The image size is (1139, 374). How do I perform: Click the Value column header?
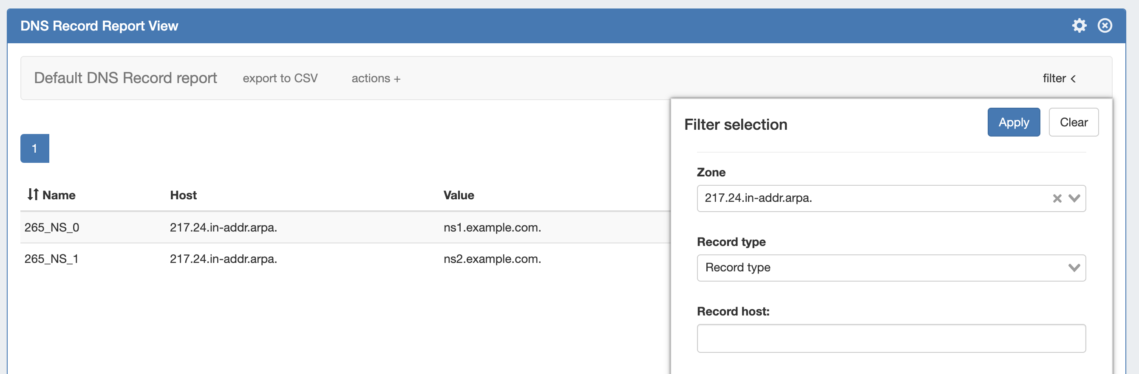point(459,195)
